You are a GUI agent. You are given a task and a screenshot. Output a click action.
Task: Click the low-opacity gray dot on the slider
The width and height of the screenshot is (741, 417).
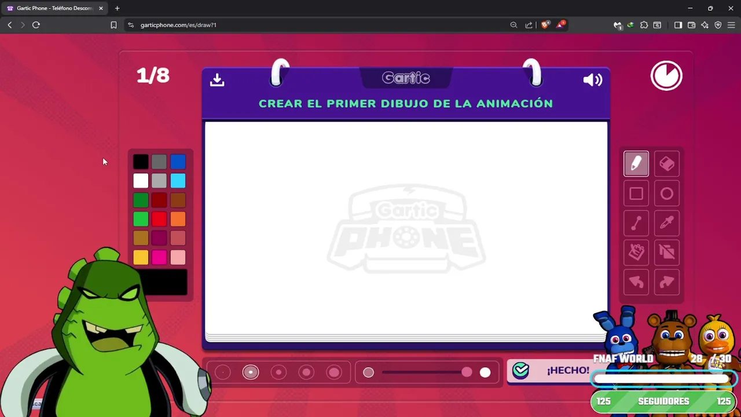(x=368, y=372)
